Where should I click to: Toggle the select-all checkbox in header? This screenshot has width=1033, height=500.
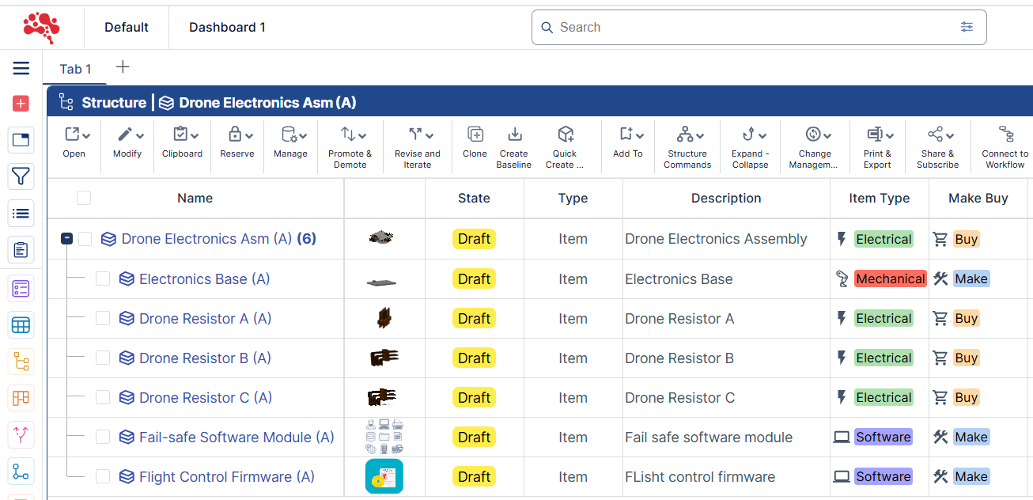[84, 198]
